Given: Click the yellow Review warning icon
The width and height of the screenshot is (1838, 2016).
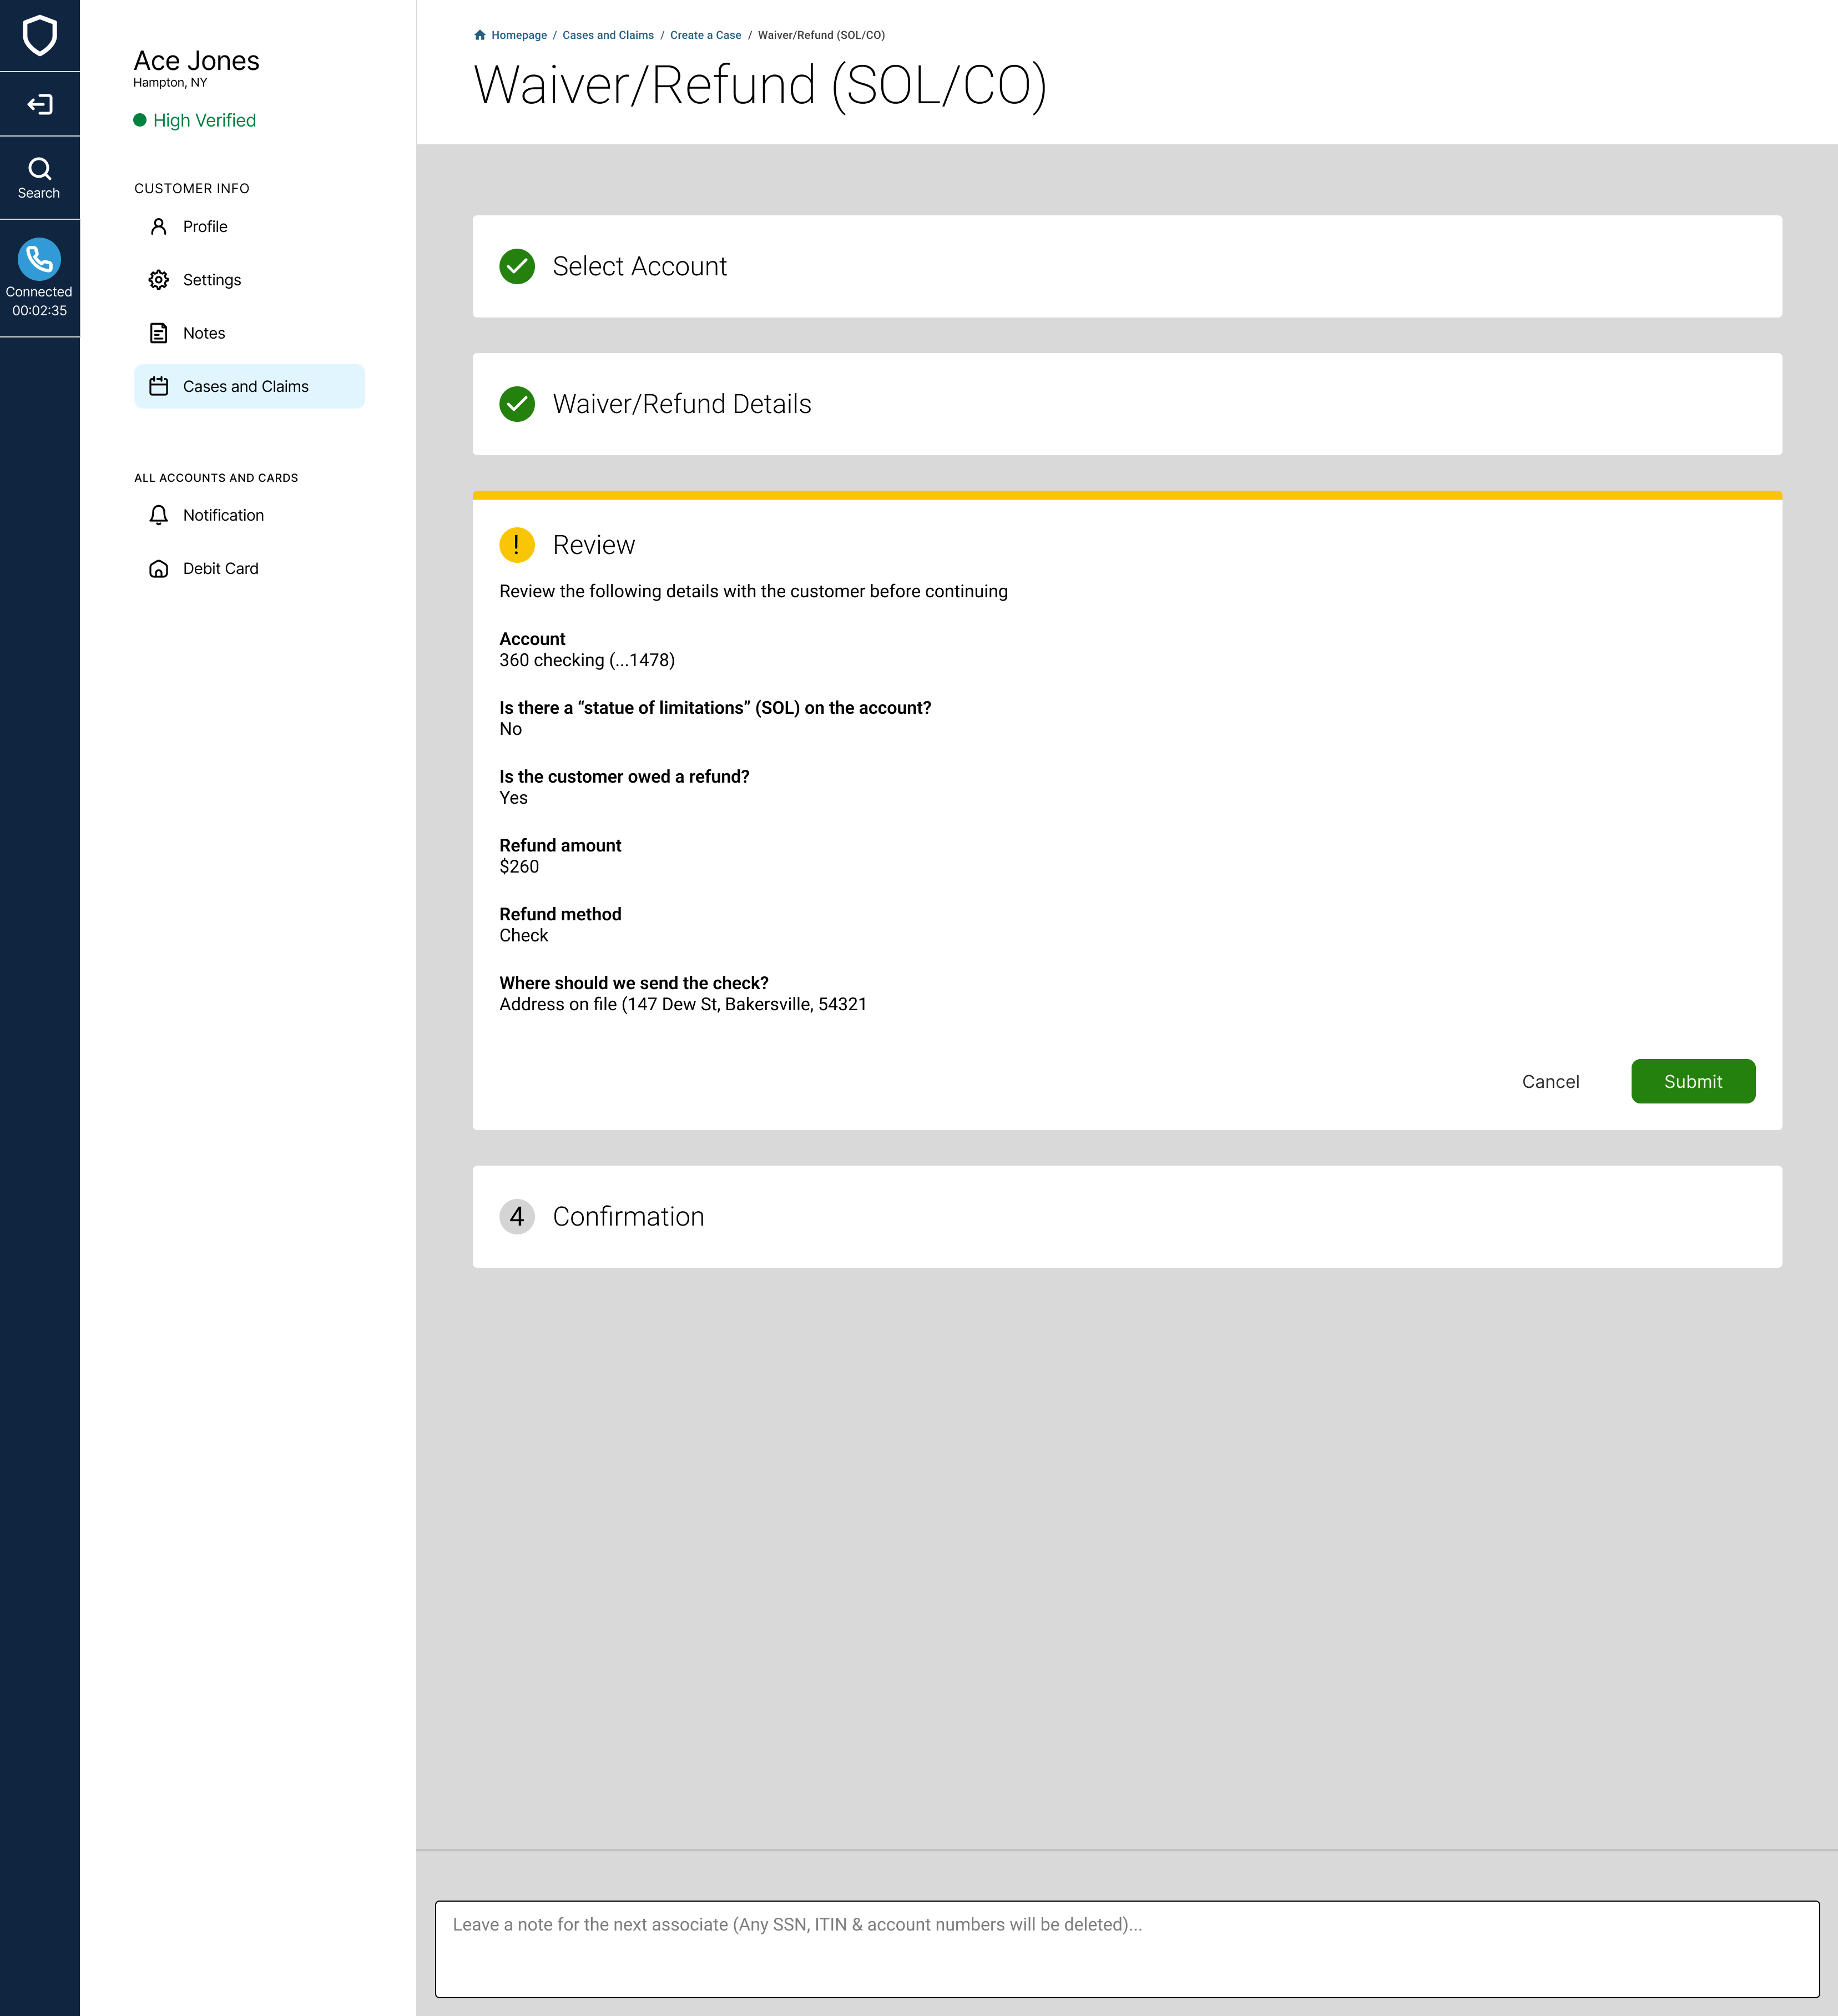Looking at the screenshot, I should click(x=517, y=545).
